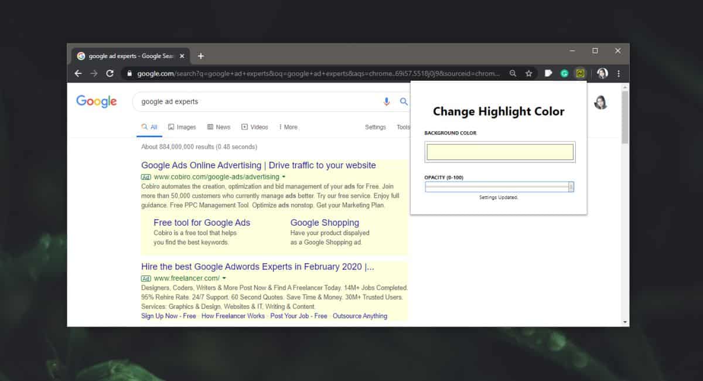Viewport: 703px width, 381px height.
Task: Open the white tag extension icon
Action: (x=549, y=73)
